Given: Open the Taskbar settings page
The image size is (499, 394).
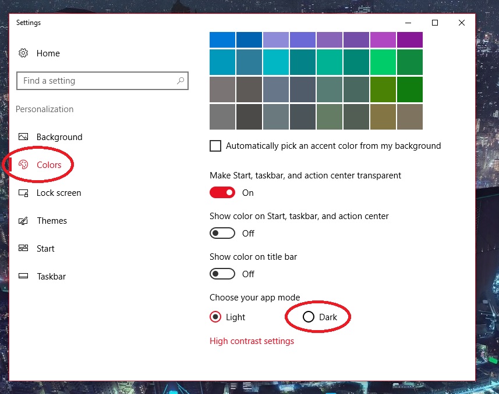Looking at the screenshot, I should pyautogui.click(x=51, y=277).
